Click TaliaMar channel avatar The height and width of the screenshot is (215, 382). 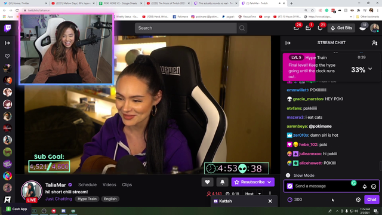point(32,191)
